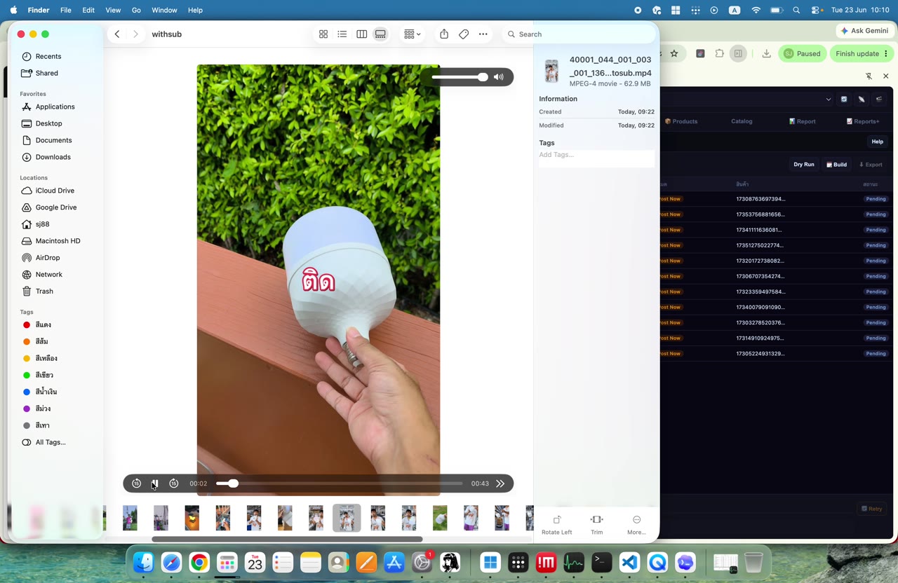Open Catalog tab in background window
The height and width of the screenshot is (583, 898).
[x=742, y=121]
